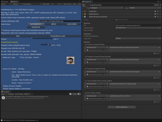Adjust the Volume slider handle
This screenshot has height=122, width=162.
pyautogui.click(x=32, y=39)
